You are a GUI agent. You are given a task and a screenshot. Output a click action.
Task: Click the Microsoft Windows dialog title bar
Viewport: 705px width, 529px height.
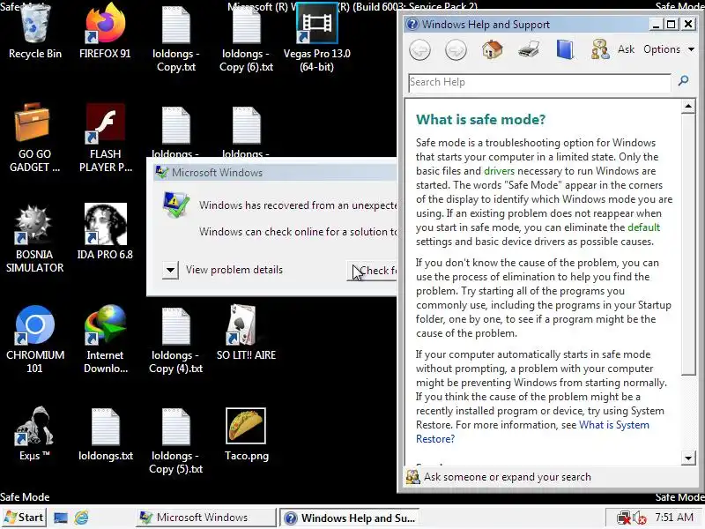pyautogui.click(x=274, y=172)
